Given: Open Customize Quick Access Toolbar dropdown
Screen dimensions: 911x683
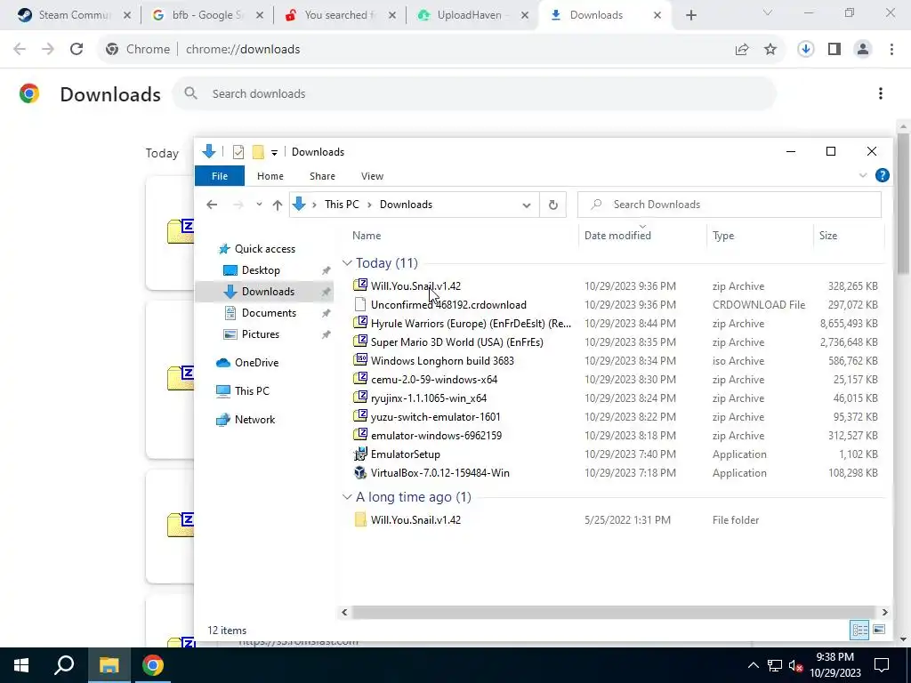Looking at the screenshot, I should (x=274, y=153).
